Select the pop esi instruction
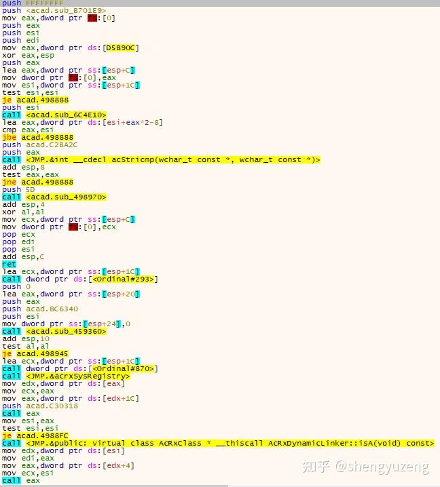Viewport: 440px width, 487px height. 18,249
